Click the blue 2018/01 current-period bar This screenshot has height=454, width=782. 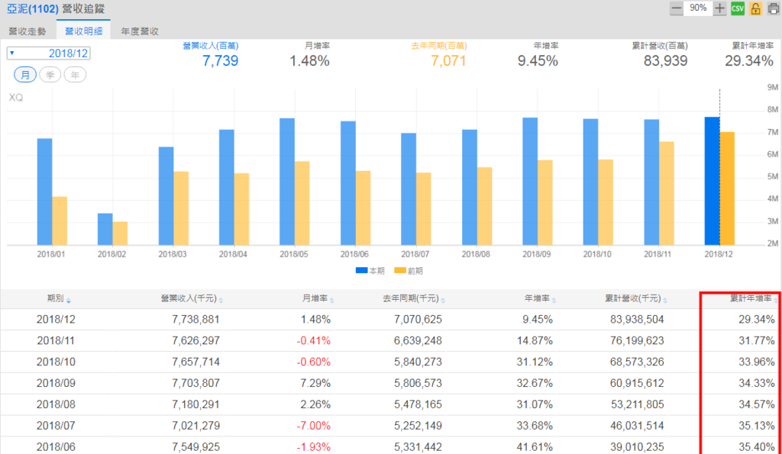[44, 192]
